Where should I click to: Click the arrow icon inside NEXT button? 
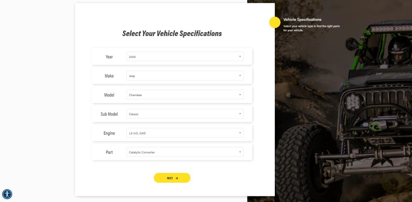point(177,178)
